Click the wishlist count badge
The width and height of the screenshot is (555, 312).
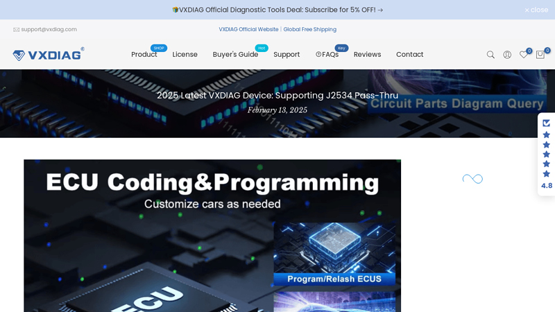pos(529,51)
